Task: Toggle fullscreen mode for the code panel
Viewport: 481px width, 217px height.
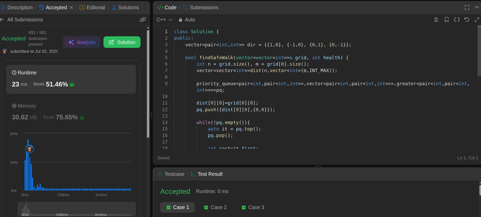Action: click(x=467, y=7)
